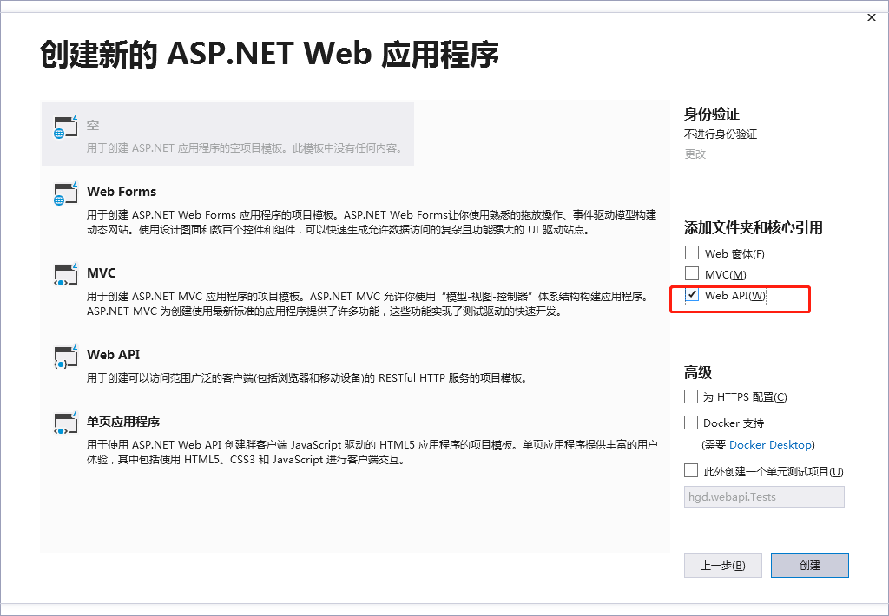Enable 为 HTTPS 配置(C) option
The width and height of the screenshot is (889, 616).
pos(689,396)
